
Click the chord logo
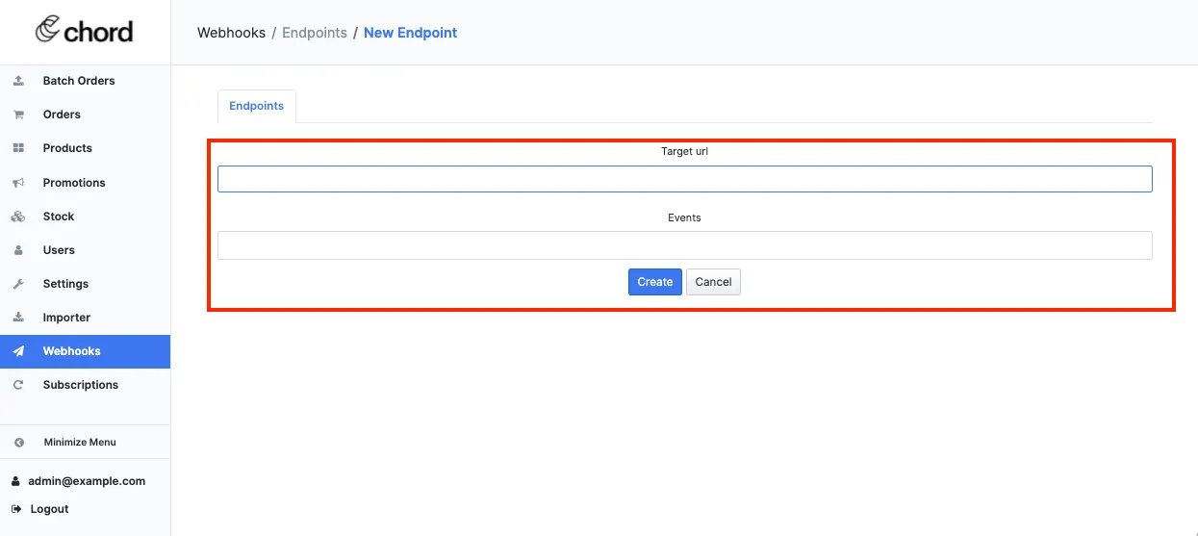[84, 31]
